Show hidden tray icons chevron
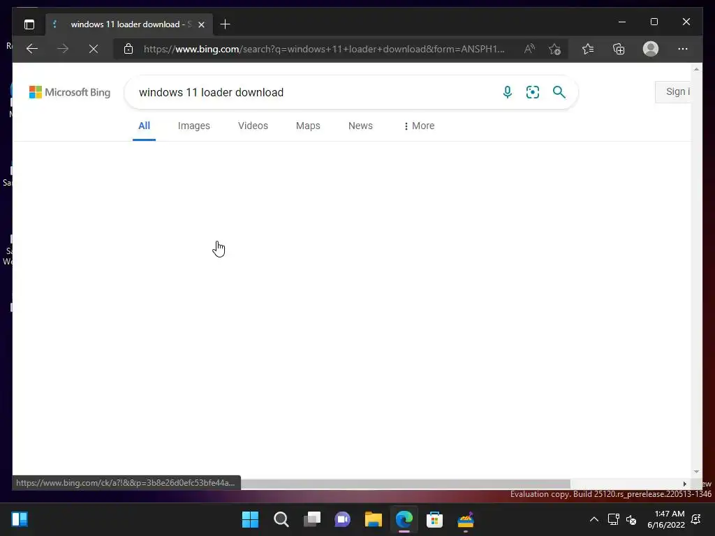 (x=594, y=519)
